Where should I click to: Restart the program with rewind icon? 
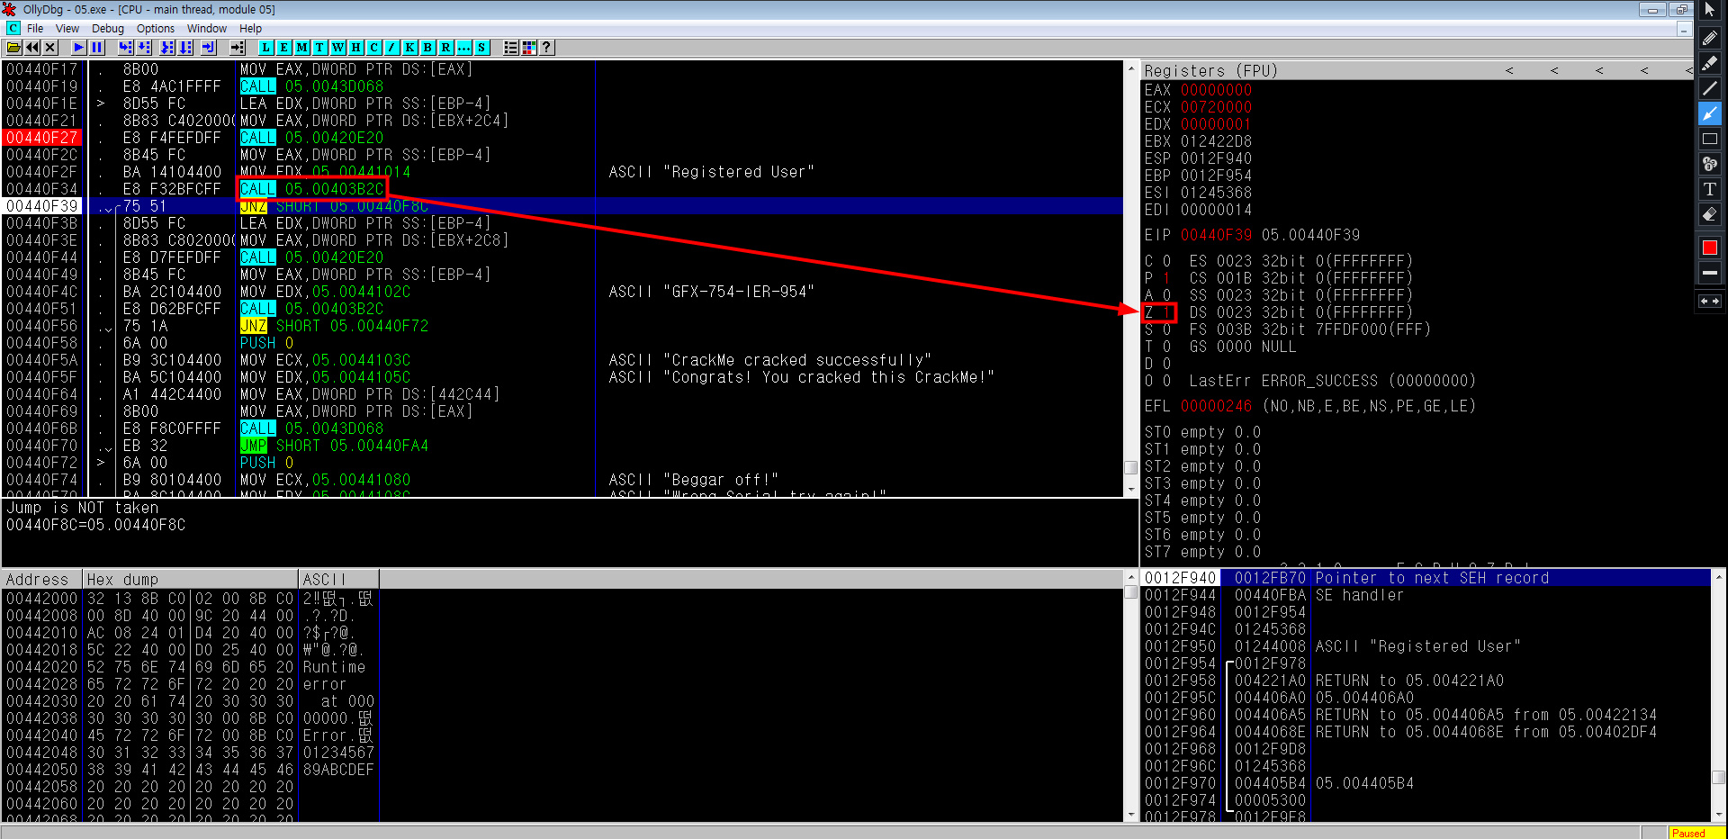click(32, 48)
